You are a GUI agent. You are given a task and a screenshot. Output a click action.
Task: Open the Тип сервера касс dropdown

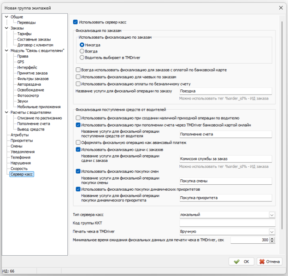(272, 215)
